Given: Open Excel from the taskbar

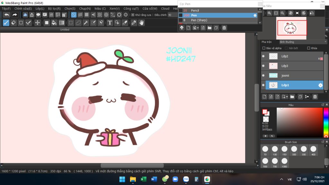Looking at the screenshot, I should pyautogui.click(x=144, y=179).
